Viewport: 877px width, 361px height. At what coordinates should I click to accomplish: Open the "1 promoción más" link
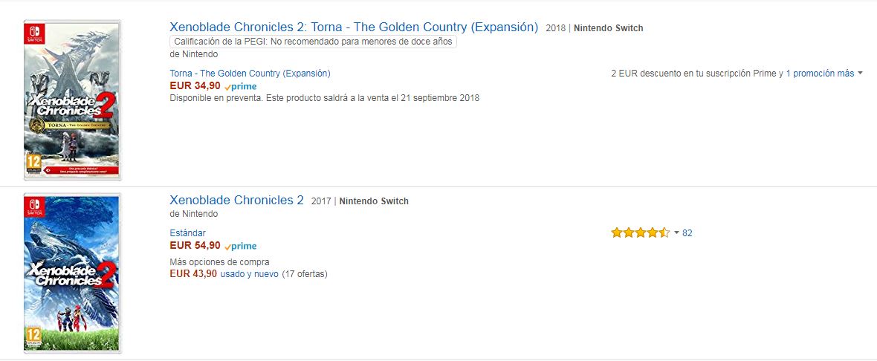820,74
